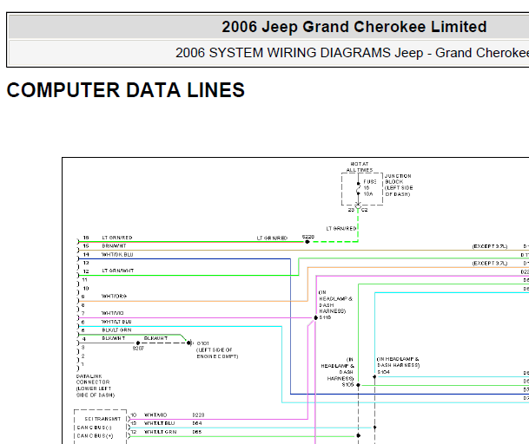Click the 'WHT/DK BLU' wire label at pin 14
529x444 pixels.
117,254
